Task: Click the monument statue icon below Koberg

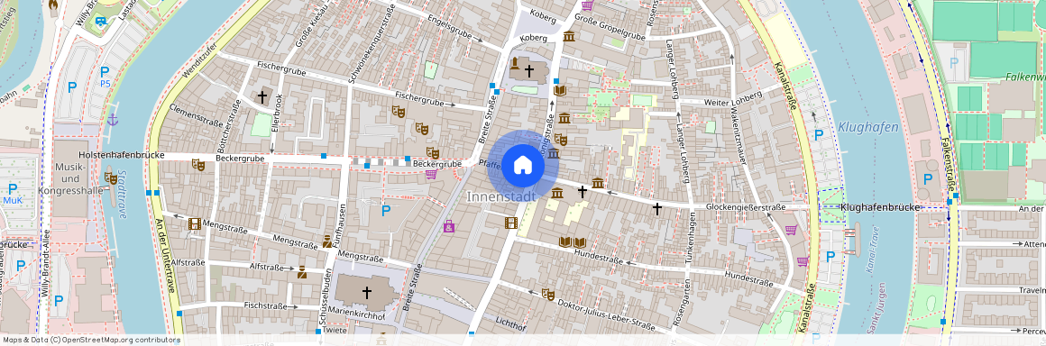Action: 516,64
